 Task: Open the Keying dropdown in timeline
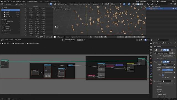68,37
